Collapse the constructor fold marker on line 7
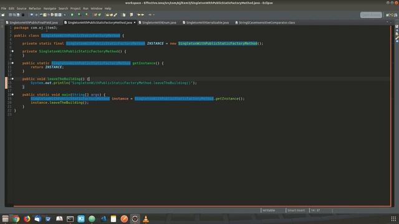The image size is (399, 224). click(x=12, y=51)
